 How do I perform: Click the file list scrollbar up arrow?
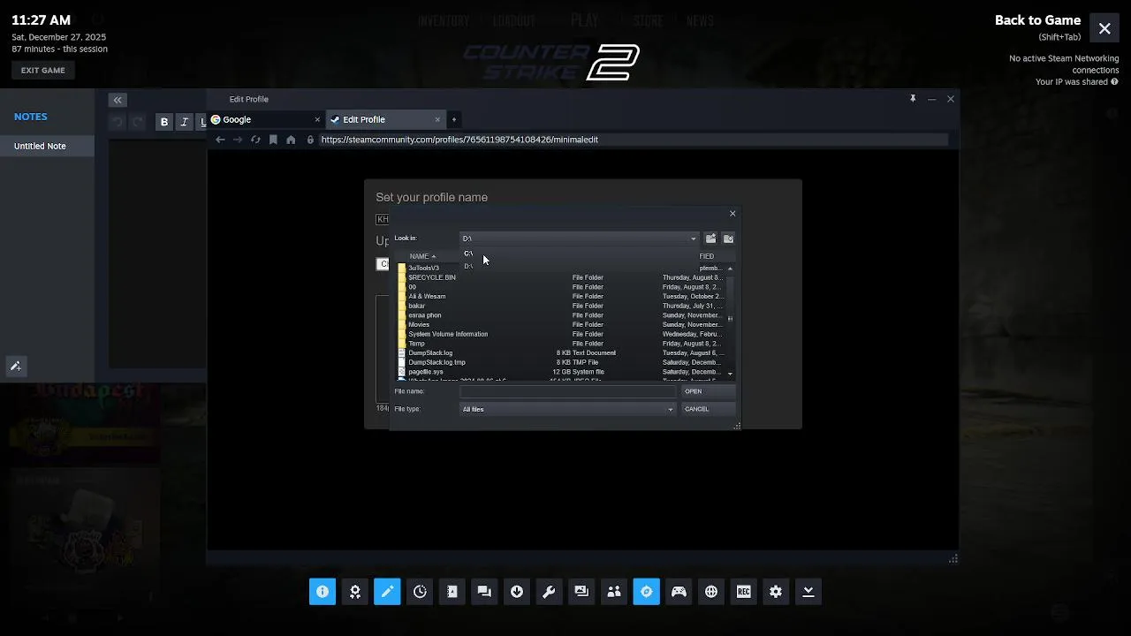coord(730,269)
